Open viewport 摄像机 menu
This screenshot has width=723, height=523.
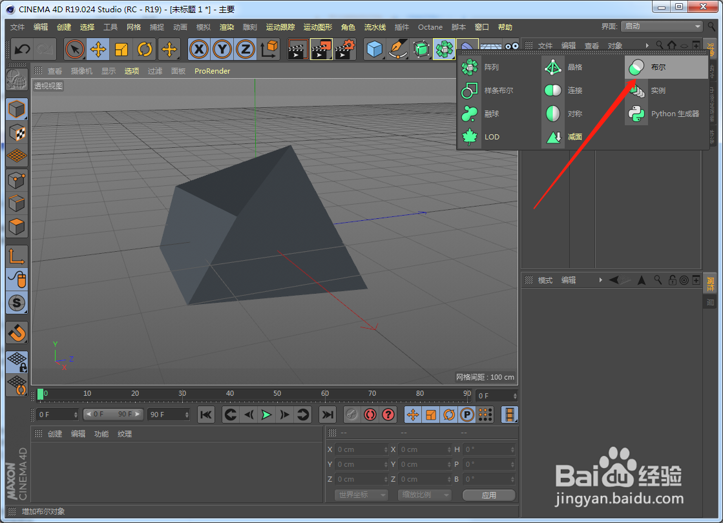coord(81,71)
